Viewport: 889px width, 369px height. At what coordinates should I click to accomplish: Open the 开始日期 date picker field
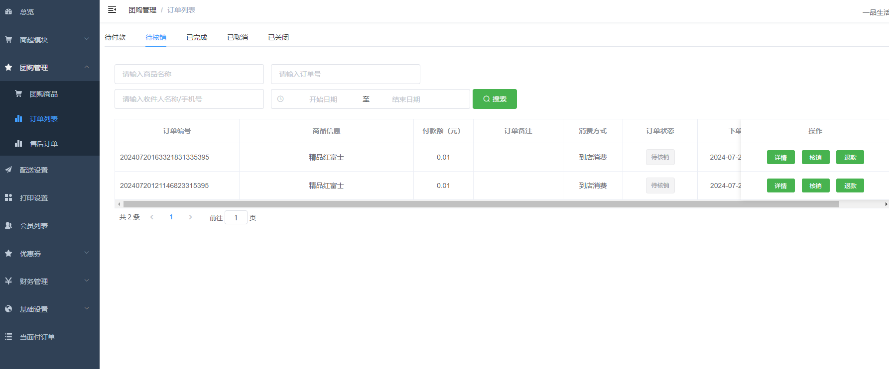(x=323, y=99)
